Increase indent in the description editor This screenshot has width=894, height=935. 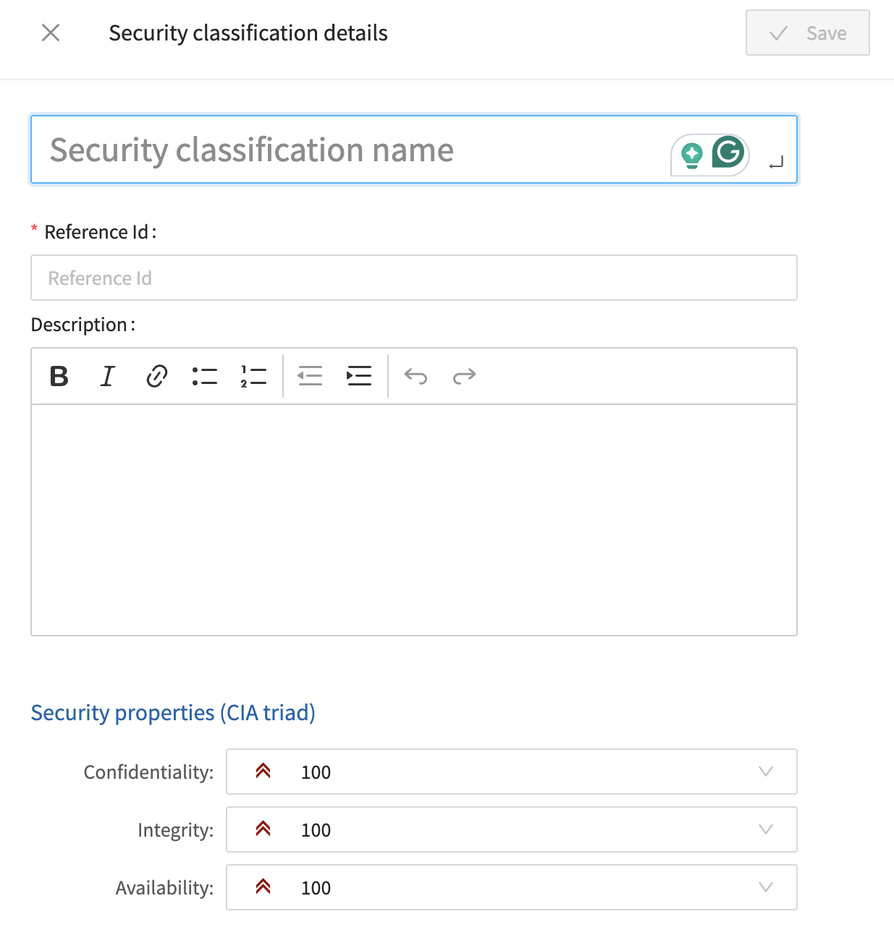(x=359, y=375)
